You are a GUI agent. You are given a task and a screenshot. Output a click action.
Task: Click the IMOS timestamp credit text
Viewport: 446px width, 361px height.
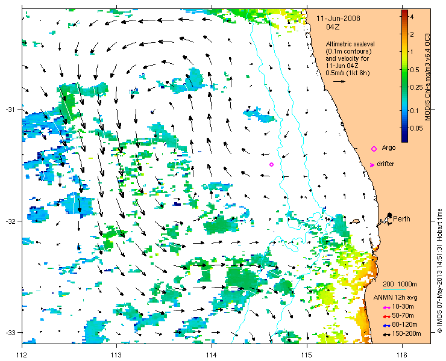coord(439,271)
